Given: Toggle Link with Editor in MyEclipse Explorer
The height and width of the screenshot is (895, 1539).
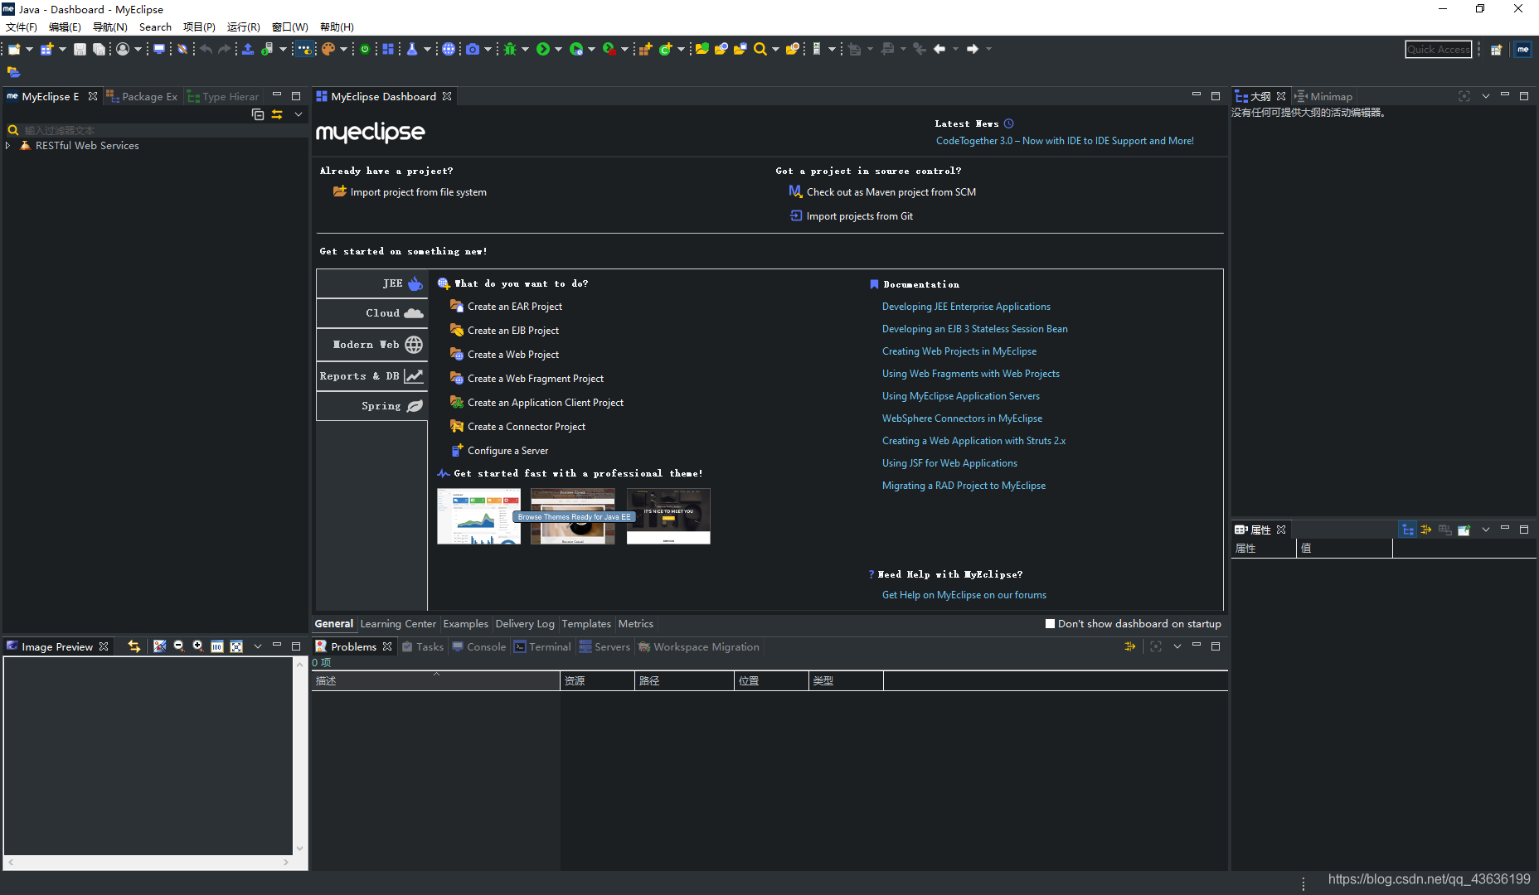Looking at the screenshot, I should click(x=277, y=114).
